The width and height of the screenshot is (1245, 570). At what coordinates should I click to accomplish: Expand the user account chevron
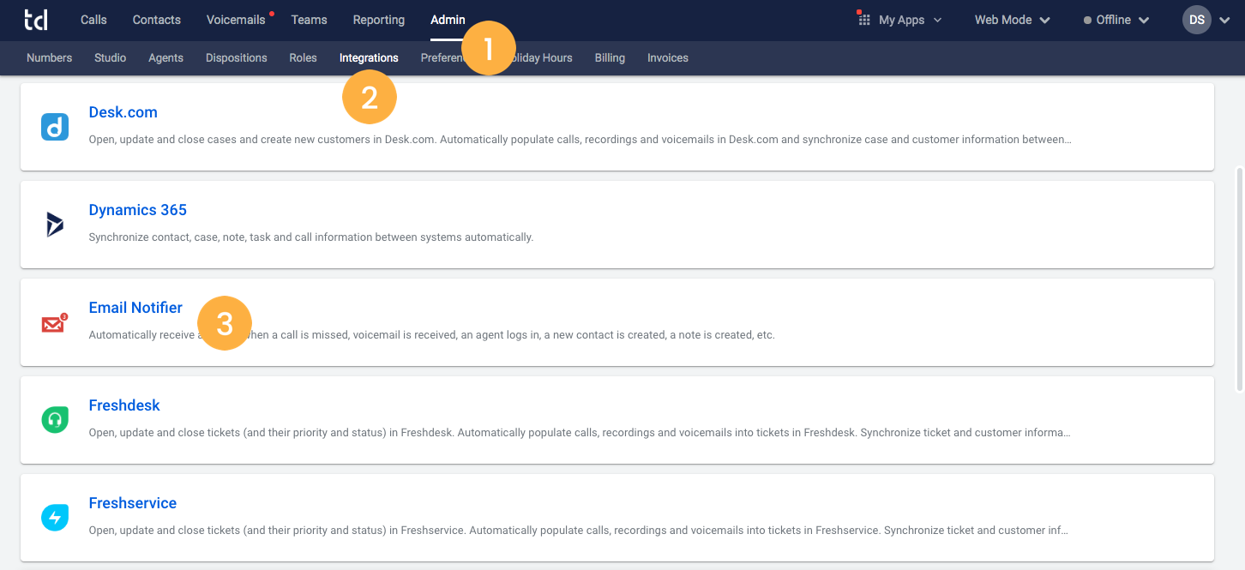pyautogui.click(x=1224, y=21)
